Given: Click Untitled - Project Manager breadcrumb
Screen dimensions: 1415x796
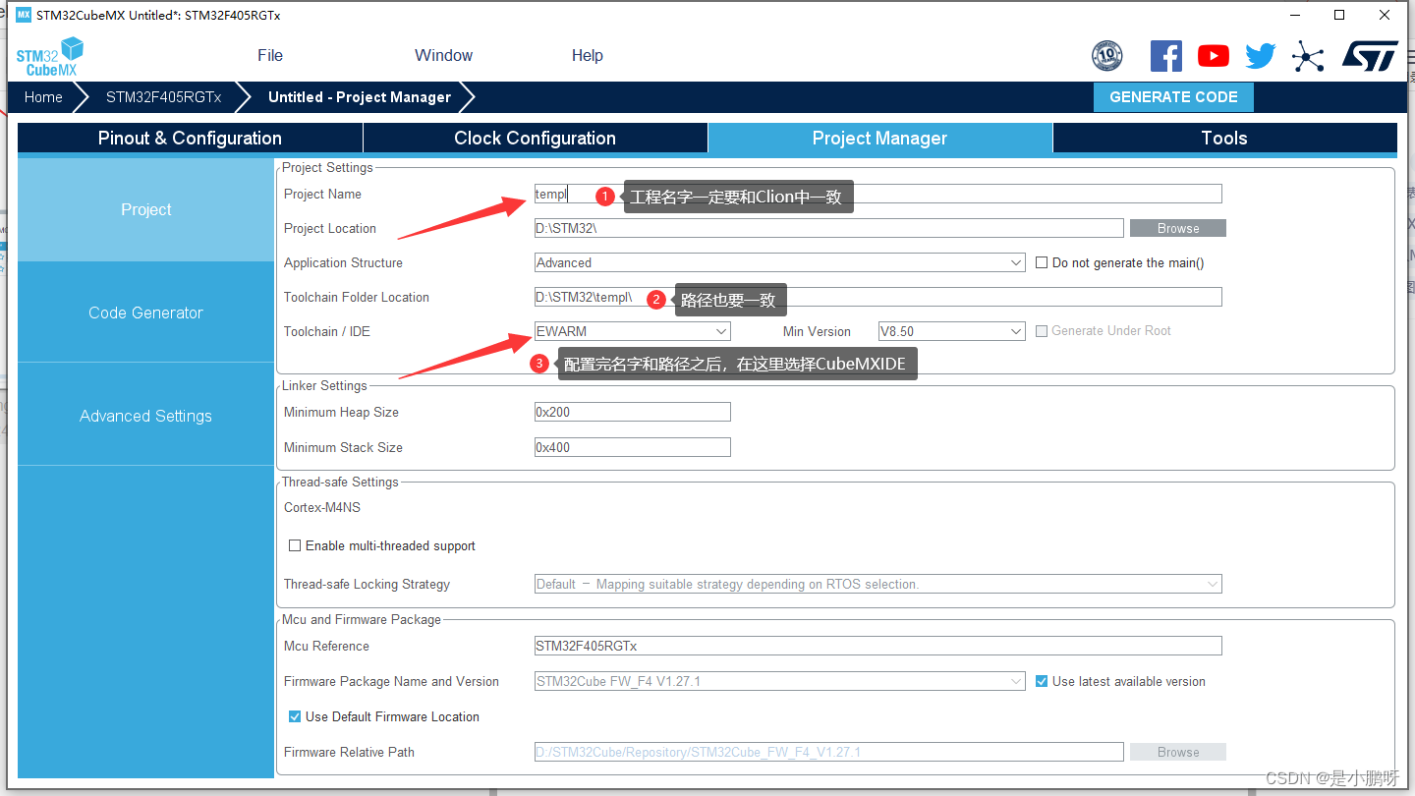Looking at the screenshot, I should click(x=360, y=97).
